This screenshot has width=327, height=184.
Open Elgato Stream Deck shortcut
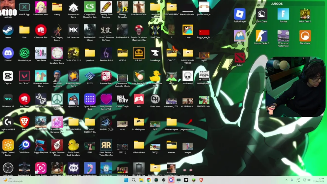pos(90,102)
